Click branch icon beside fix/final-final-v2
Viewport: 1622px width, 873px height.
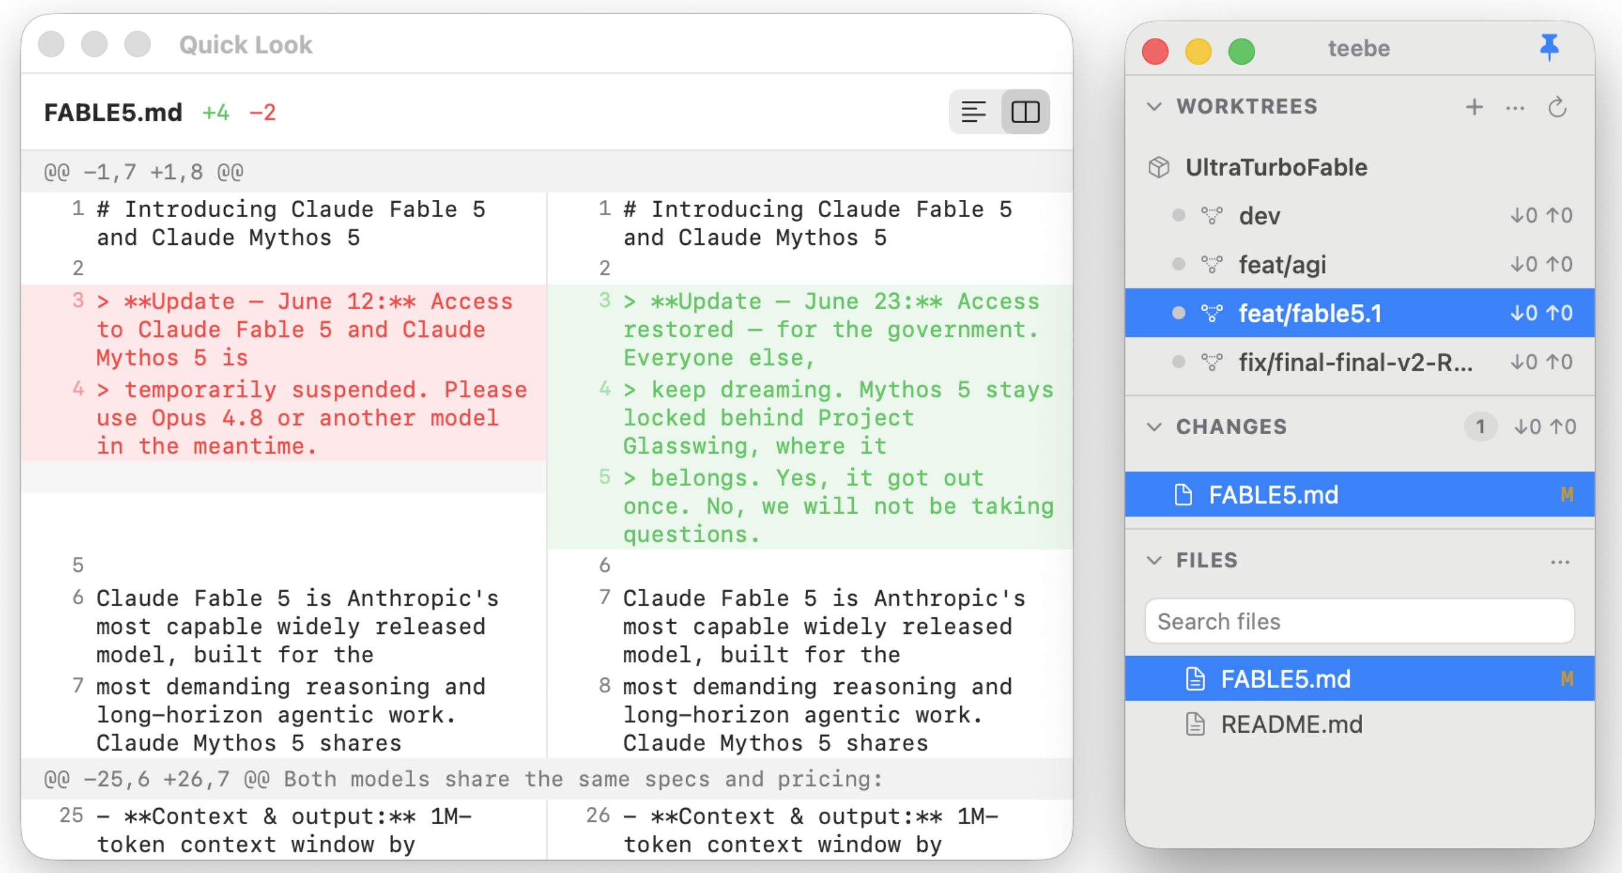[1212, 362]
